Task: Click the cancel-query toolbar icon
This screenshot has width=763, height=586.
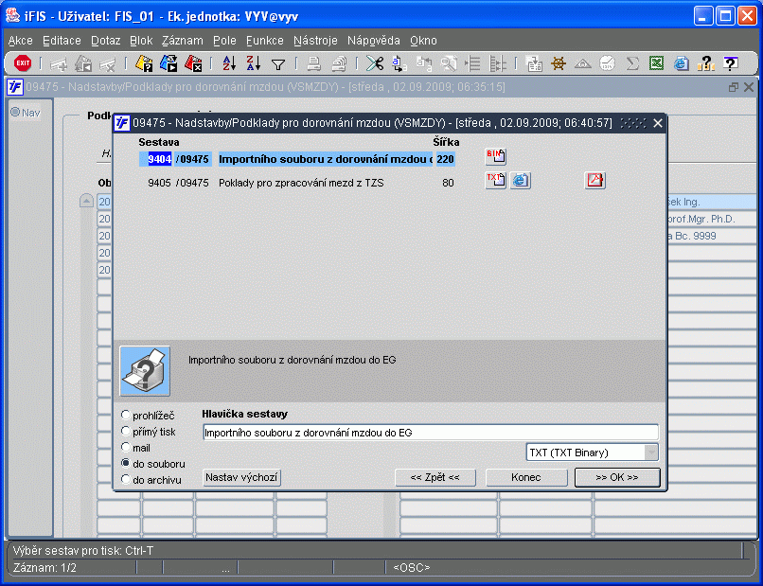Action: coord(193,63)
